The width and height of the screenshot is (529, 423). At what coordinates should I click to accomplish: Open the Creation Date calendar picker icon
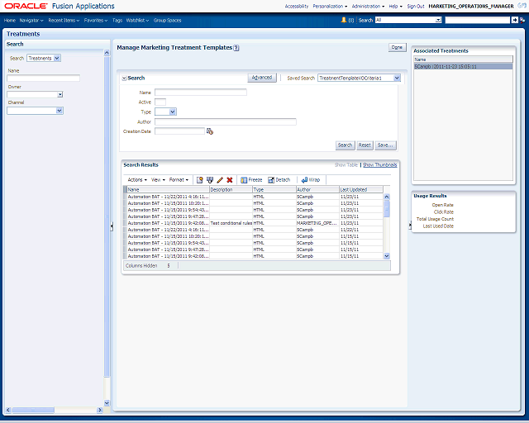[x=210, y=131]
